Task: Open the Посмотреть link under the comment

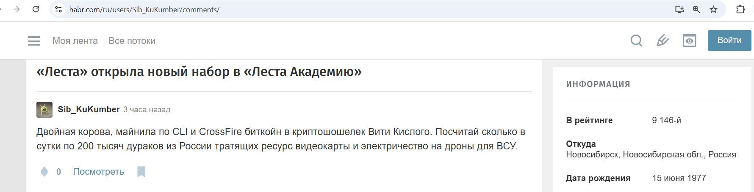Action: 98,172
